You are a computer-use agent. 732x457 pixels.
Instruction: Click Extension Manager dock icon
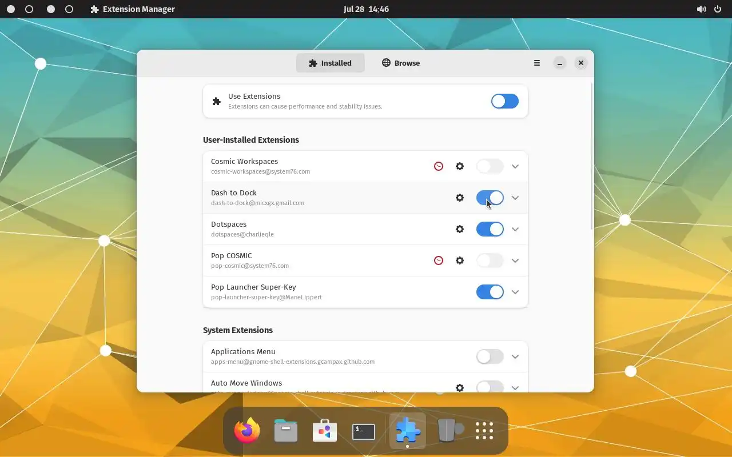[x=408, y=431]
